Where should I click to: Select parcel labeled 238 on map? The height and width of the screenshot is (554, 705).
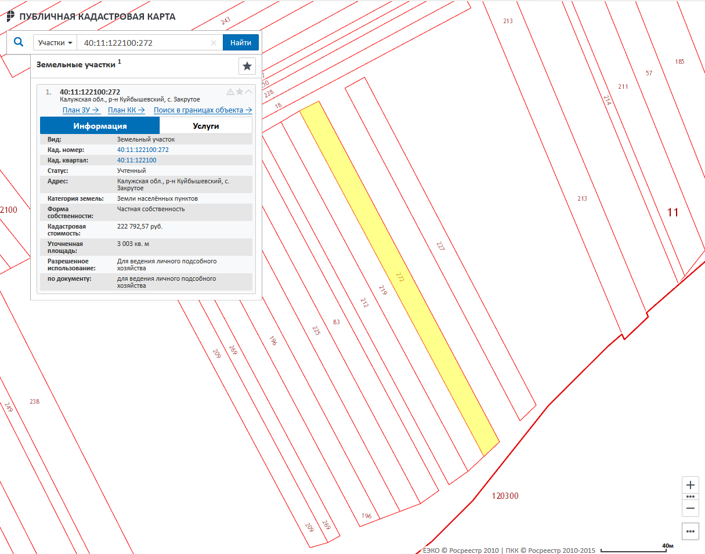tap(35, 401)
